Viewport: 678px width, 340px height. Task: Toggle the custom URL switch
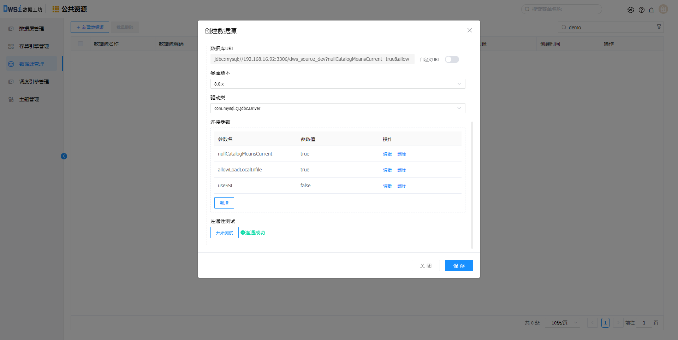[452, 59]
